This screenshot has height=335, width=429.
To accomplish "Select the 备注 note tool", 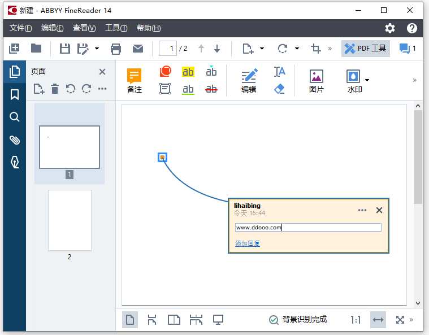I will (135, 80).
